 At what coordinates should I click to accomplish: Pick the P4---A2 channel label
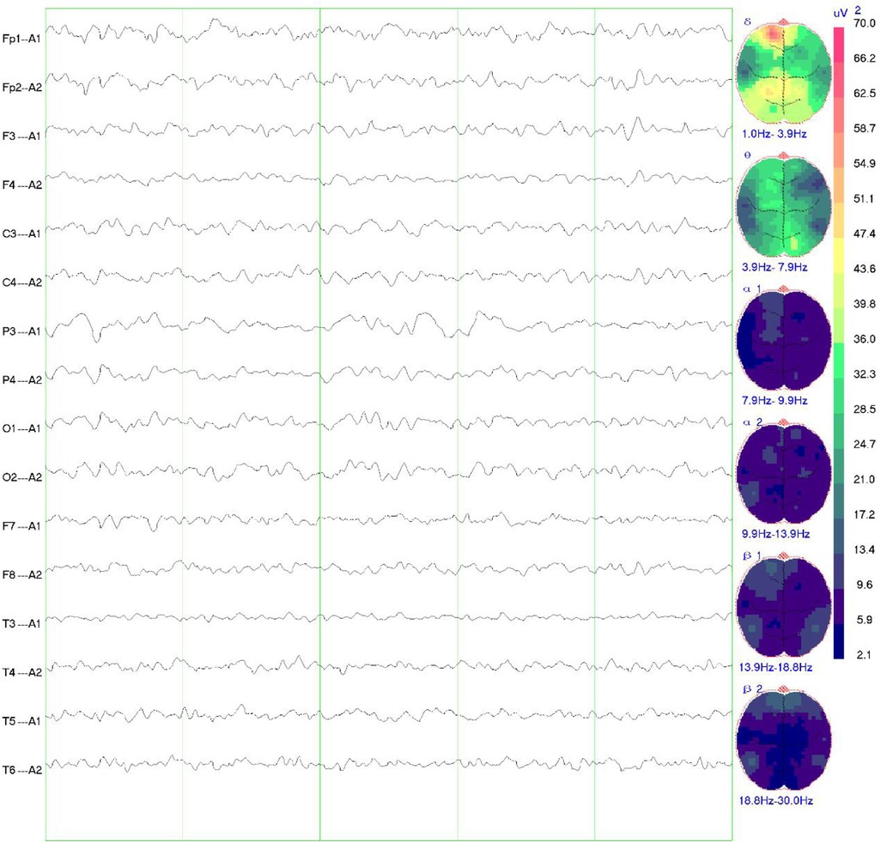pyautogui.click(x=21, y=380)
